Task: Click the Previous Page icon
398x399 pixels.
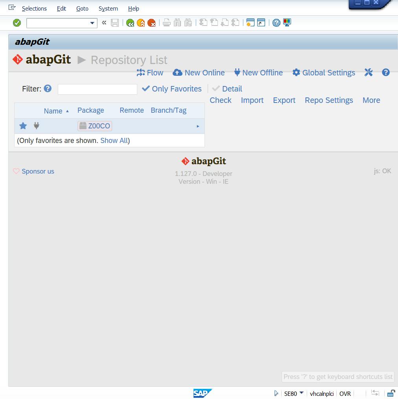Action: click(x=214, y=23)
